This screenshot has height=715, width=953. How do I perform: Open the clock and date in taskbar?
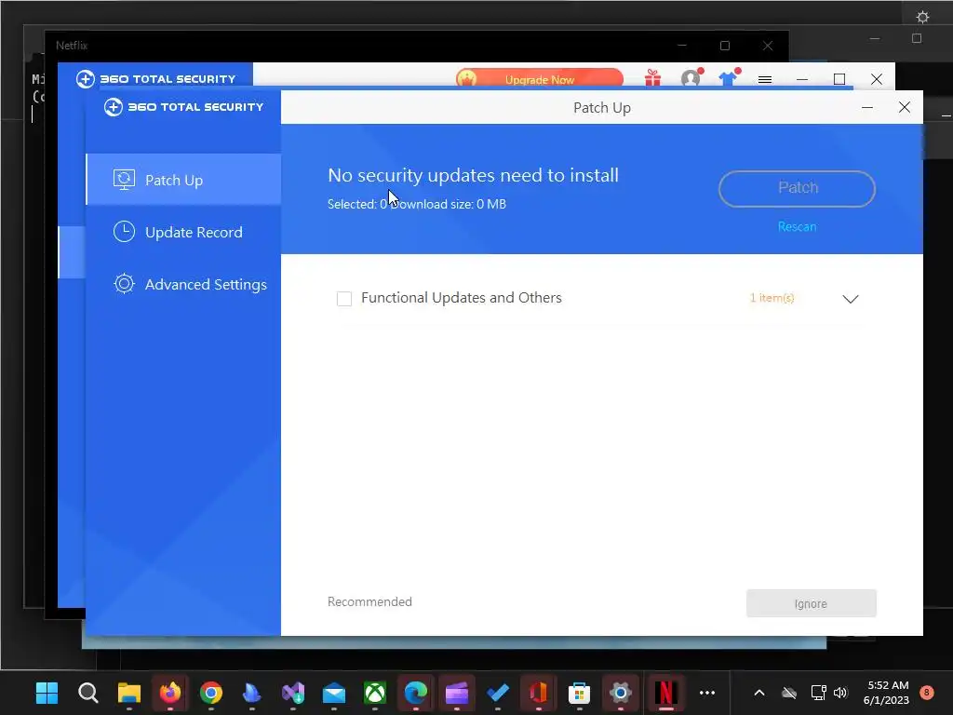pos(886,693)
